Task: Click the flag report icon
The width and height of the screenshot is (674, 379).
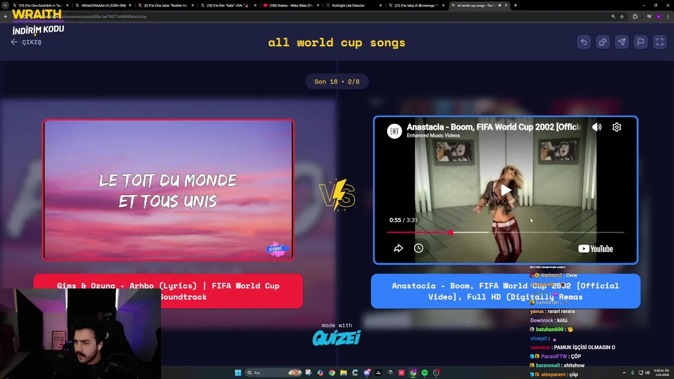Action: point(641,42)
